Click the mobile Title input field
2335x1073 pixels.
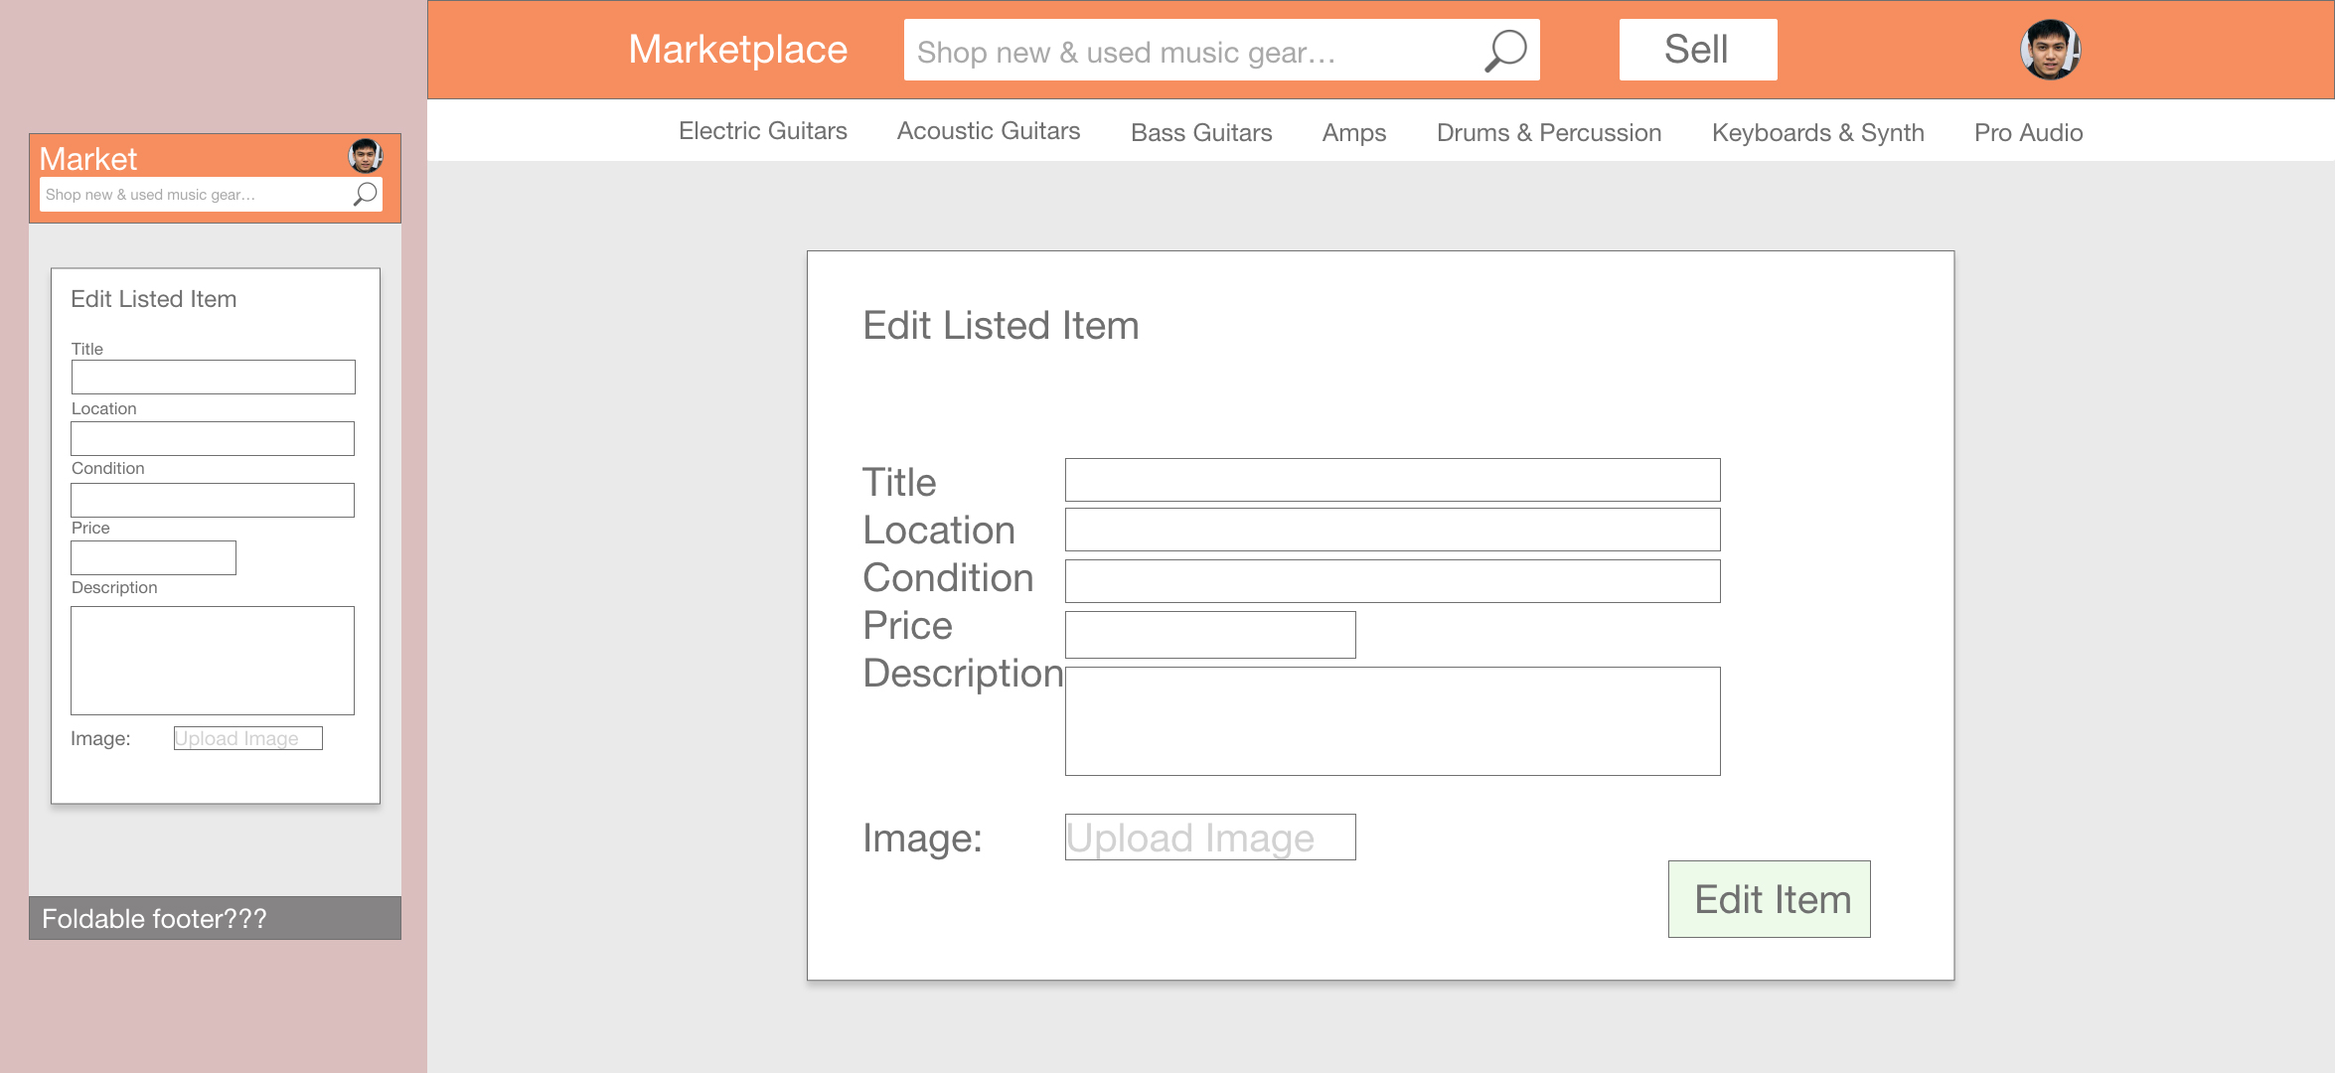(x=213, y=377)
